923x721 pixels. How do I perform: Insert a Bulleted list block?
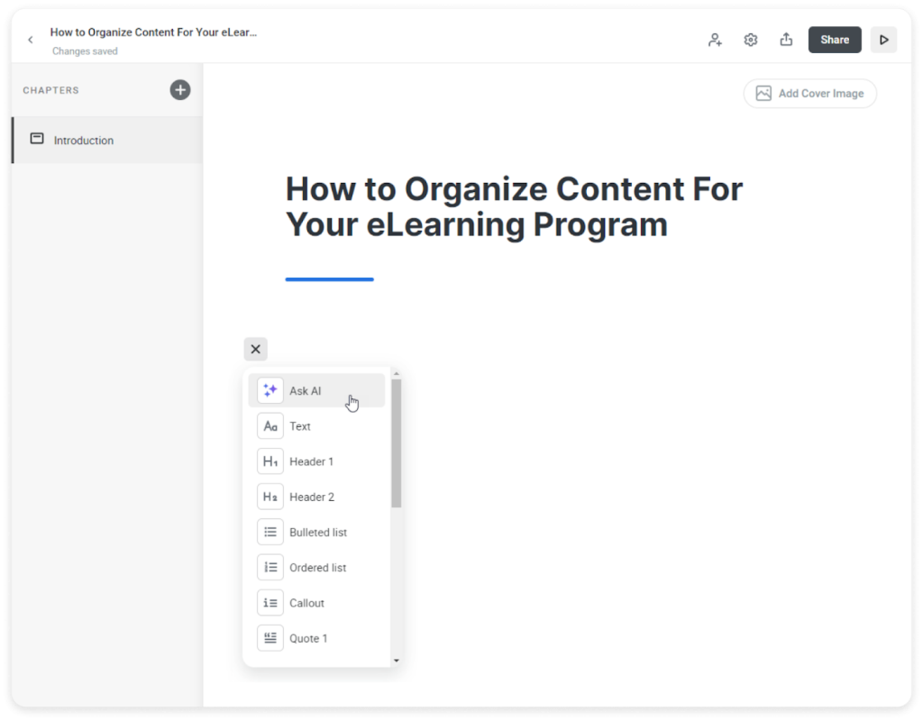316,532
